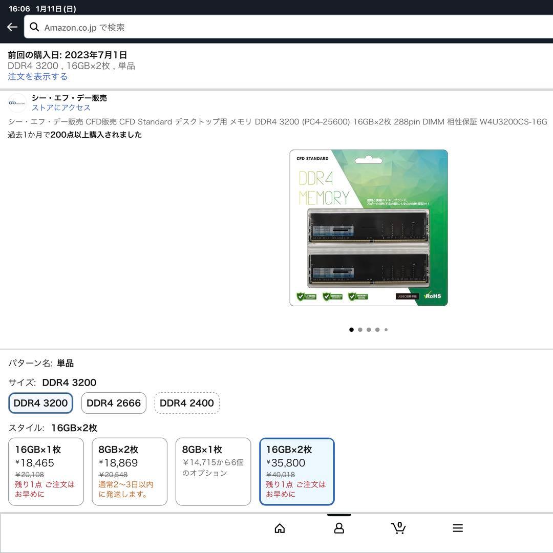Select the 16GB×1枚 style option
553x553 pixels.
coord(46,471)
